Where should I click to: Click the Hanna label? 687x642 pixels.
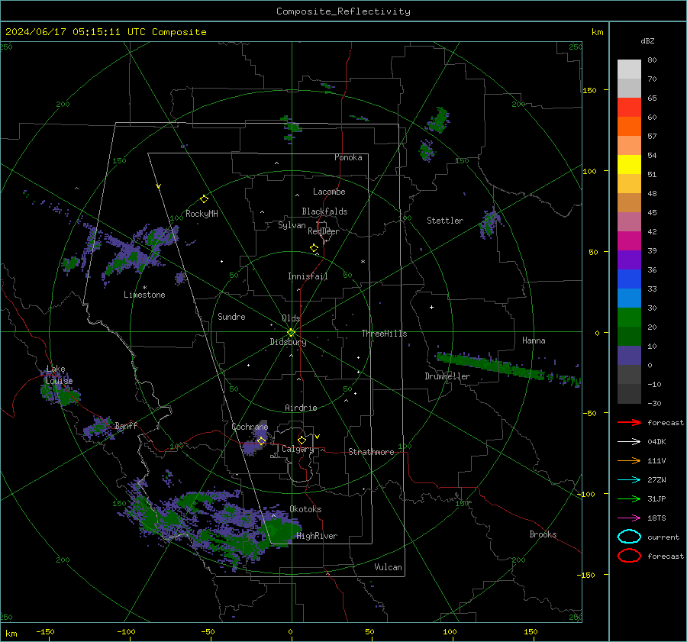[x=534, y=340]
